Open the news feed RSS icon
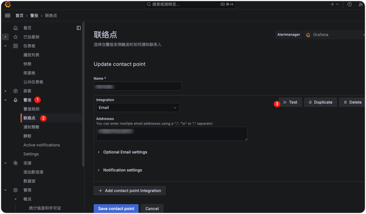Screen dimensions: 366x214 point(360,4)
